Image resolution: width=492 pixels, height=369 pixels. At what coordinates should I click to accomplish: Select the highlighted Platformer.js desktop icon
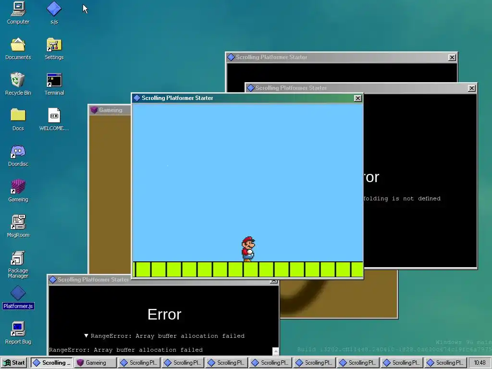tap(18, 297)
